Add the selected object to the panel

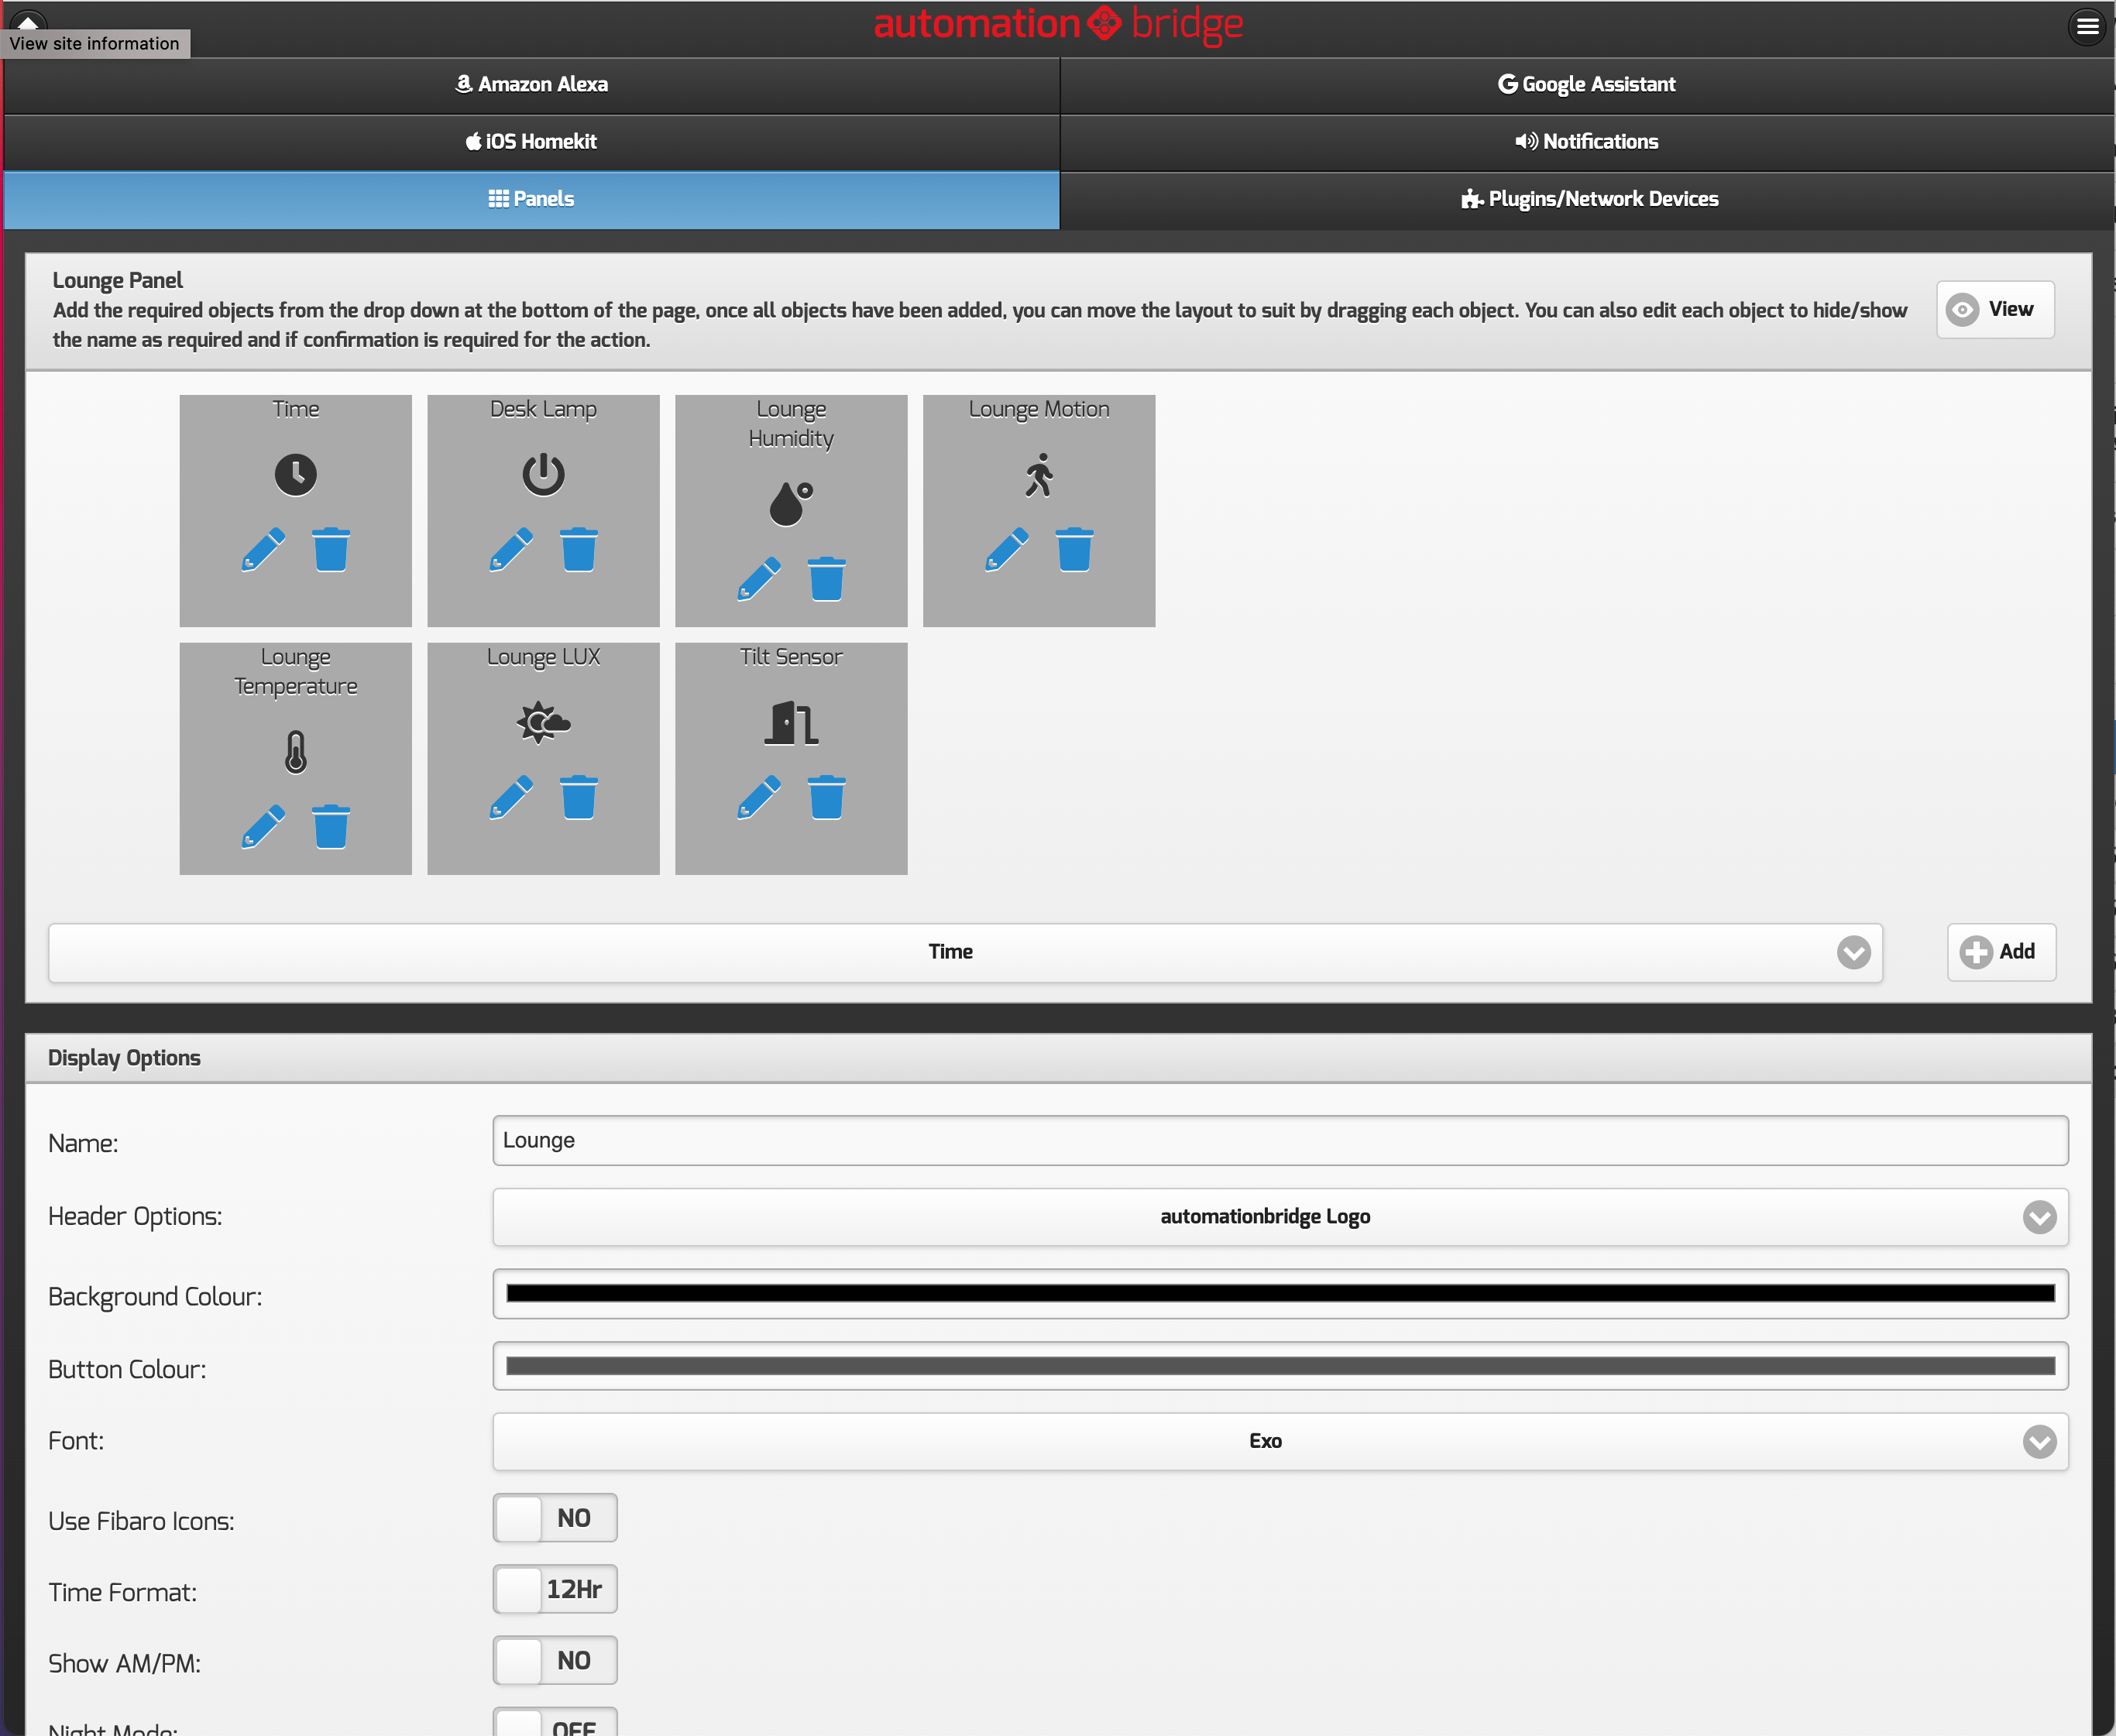coord(2000,951)
